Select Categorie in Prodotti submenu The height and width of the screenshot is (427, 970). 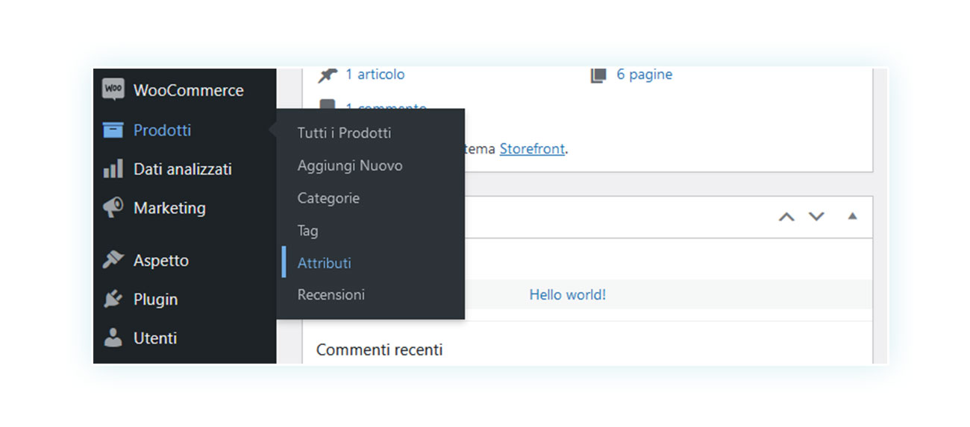pyautogui.click(x=328, y=198)
